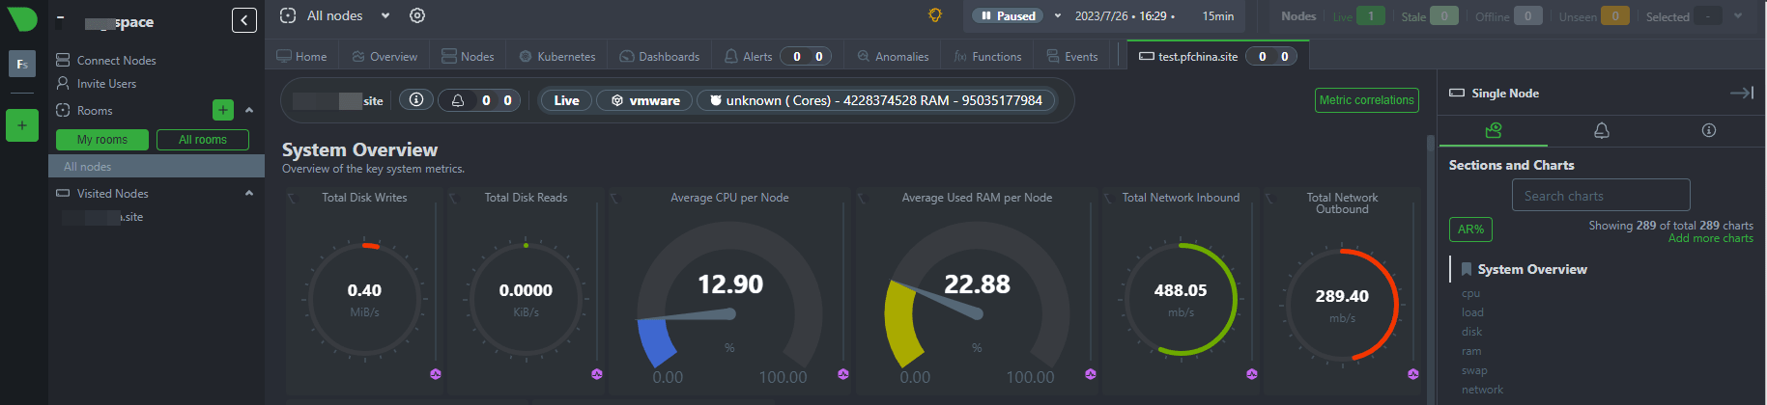Image resolution: width=1767 pixels, height=405 pixels.
Task: Click the yellow lightbulb icon in the top bar
Action: (x=934, y=15)
